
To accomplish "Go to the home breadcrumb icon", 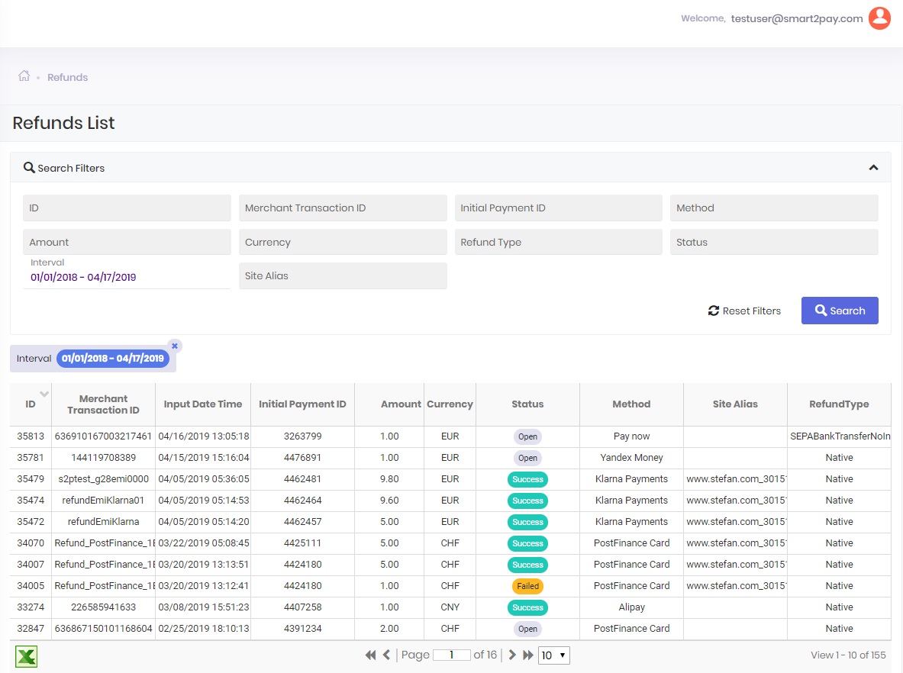I will tap(24, 76).
